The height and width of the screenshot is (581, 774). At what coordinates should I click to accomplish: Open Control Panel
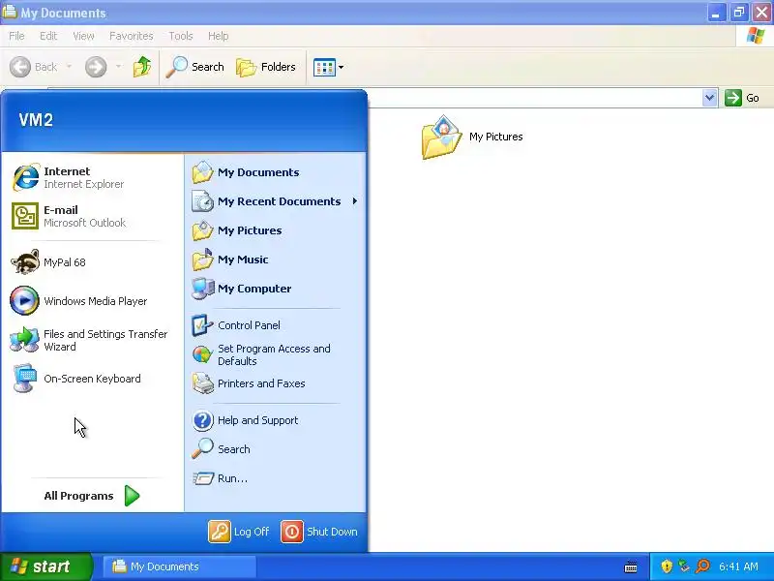click(x=276, y=325)
